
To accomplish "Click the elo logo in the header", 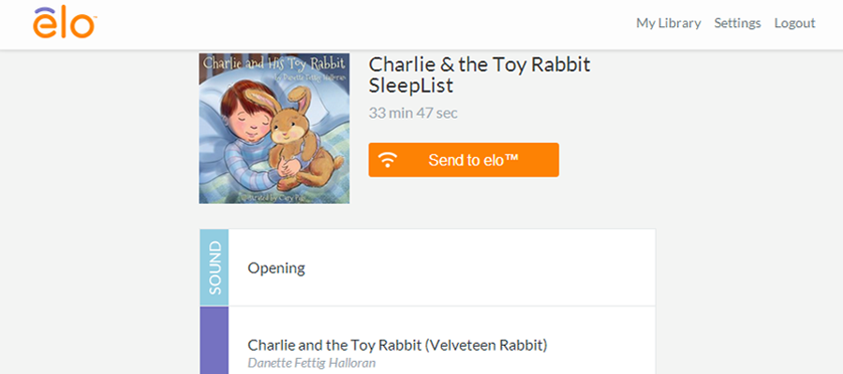I will tap(64, 23).
